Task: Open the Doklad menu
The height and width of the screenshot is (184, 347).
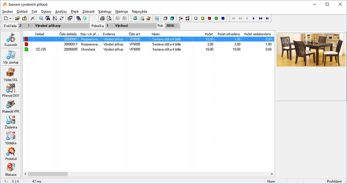Action: (22, 12)
